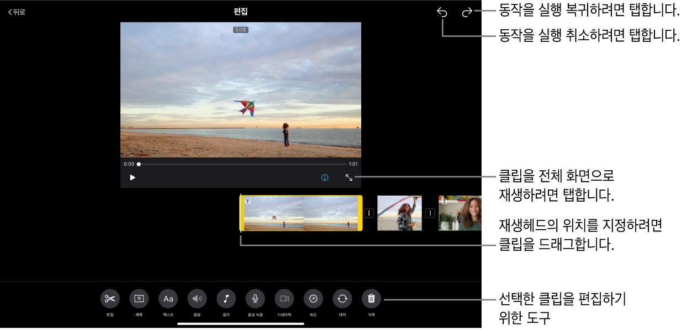
Task: Select the smiling woman indoor clip
Action: click(x=459, y=213)
